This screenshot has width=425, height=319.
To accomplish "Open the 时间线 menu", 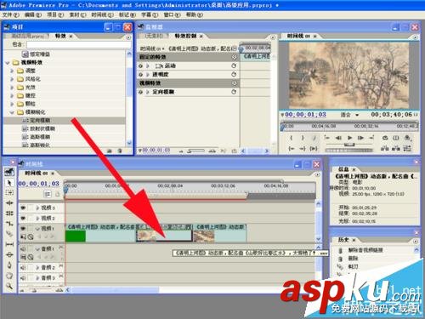I will (x=102, y=14).
